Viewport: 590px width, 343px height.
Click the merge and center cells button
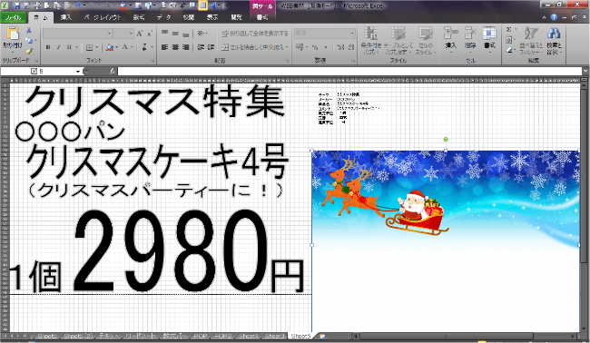pyautogui.click(x=253, y=47)
